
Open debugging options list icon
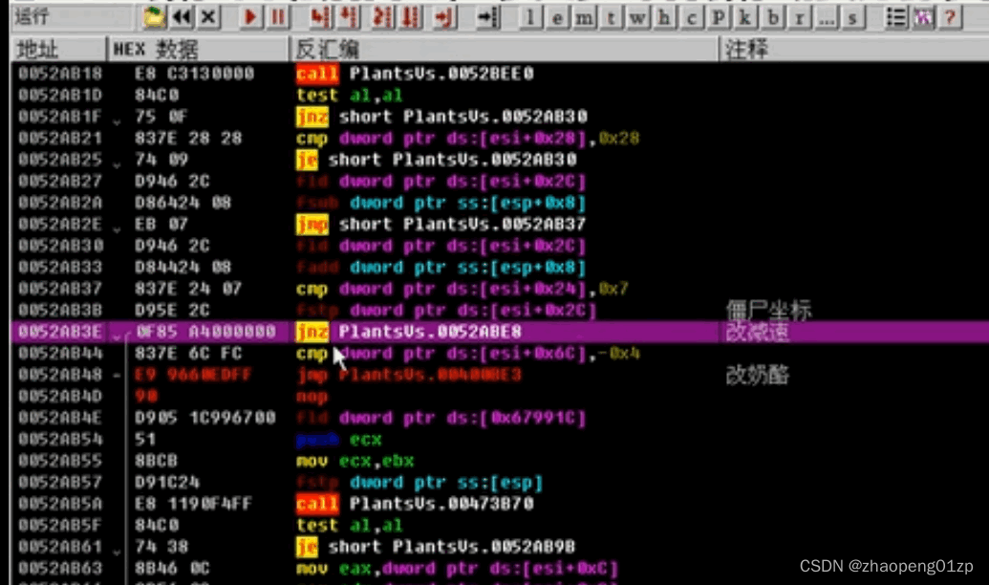tap(895, 17)
